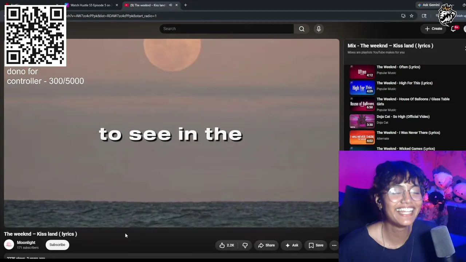Image resolution: width=466 pixels, height=262 pixels.
Task: Subscribe to the Moonlight channel
Action: click(x=58, y=245)
